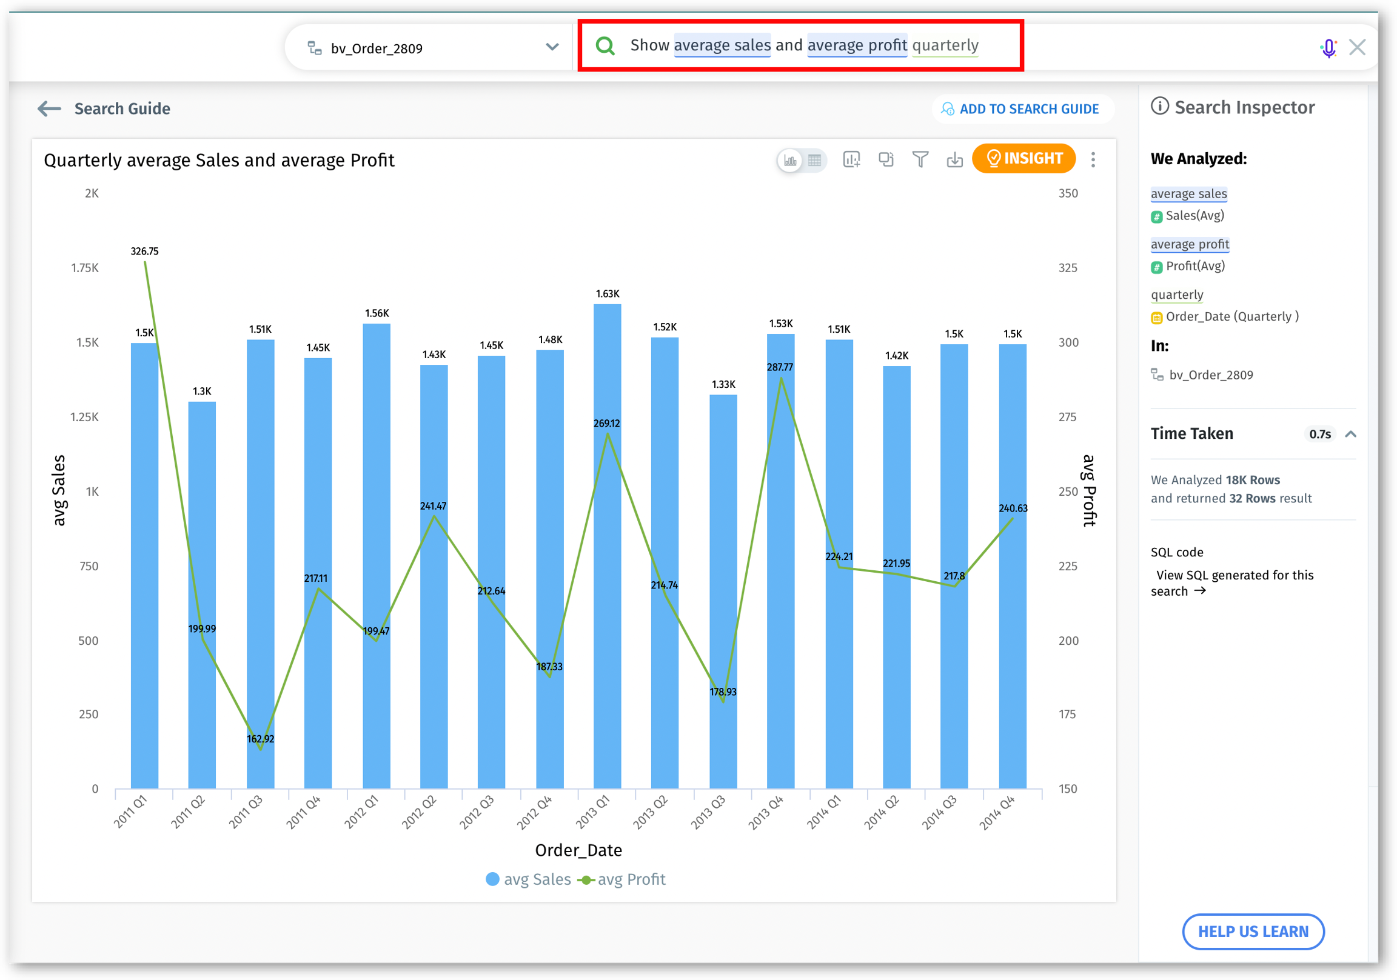Open the three-dot more options menu
This screenshot has width=1397, height=980.
pos(1093,159)
